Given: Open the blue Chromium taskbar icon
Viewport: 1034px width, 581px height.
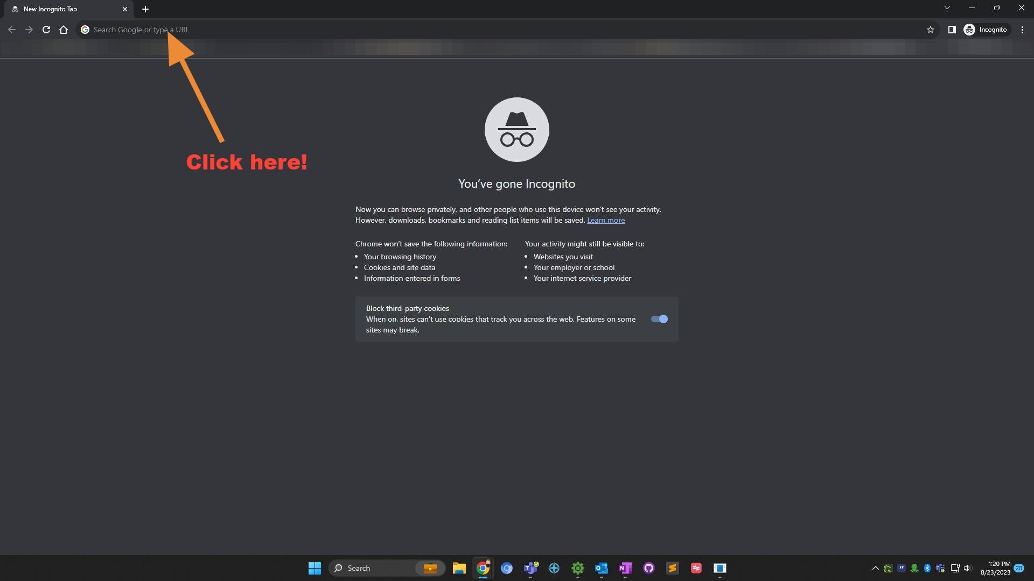Looking at the screenshot, I should point(507,568).
